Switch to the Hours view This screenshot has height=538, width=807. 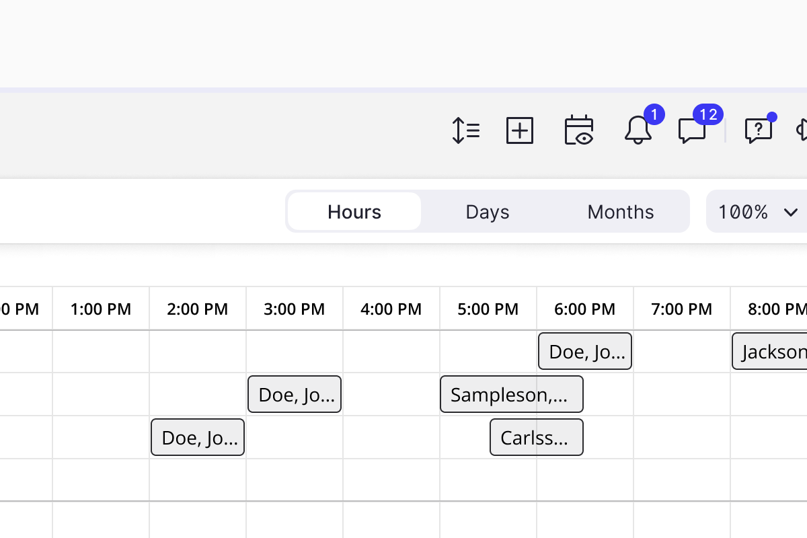tap(354, 212)
